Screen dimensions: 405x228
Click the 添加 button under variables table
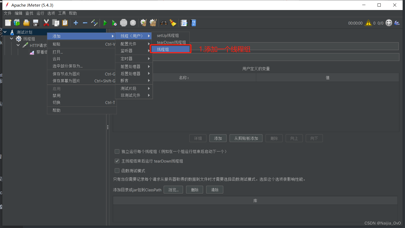(x=218, y=138)
